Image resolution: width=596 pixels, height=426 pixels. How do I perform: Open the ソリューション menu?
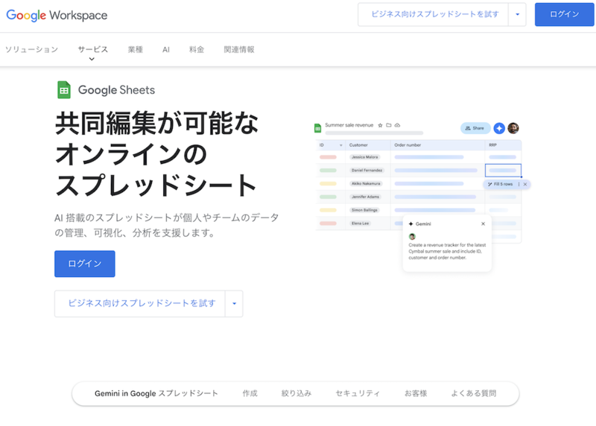tap(31, 49)
